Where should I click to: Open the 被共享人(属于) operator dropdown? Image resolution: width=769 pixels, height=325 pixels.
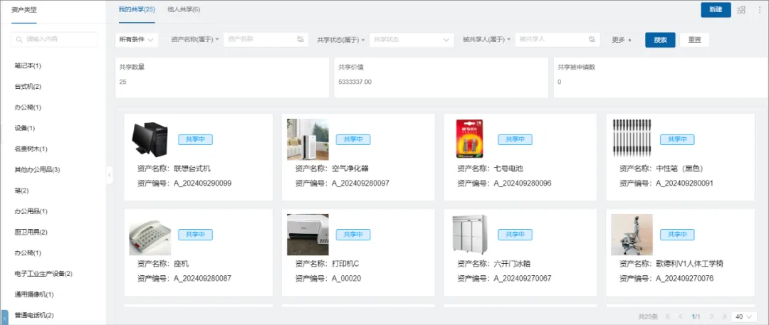(x=487, y=40)
